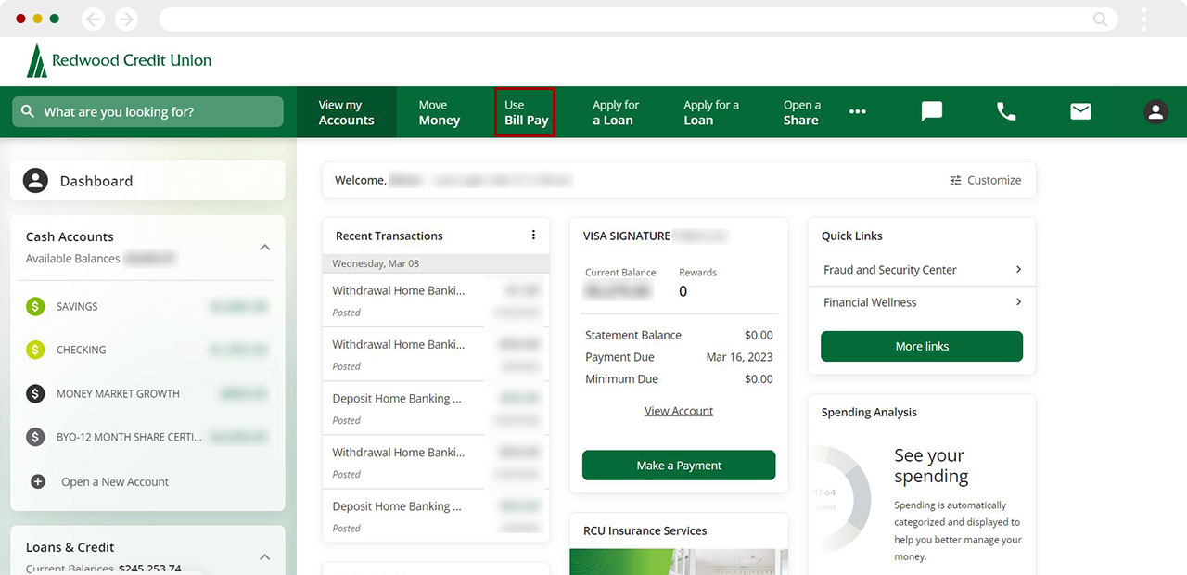The image size is (1187, 575).
Task: Click the browser address bar
Action: click(637, 19)
